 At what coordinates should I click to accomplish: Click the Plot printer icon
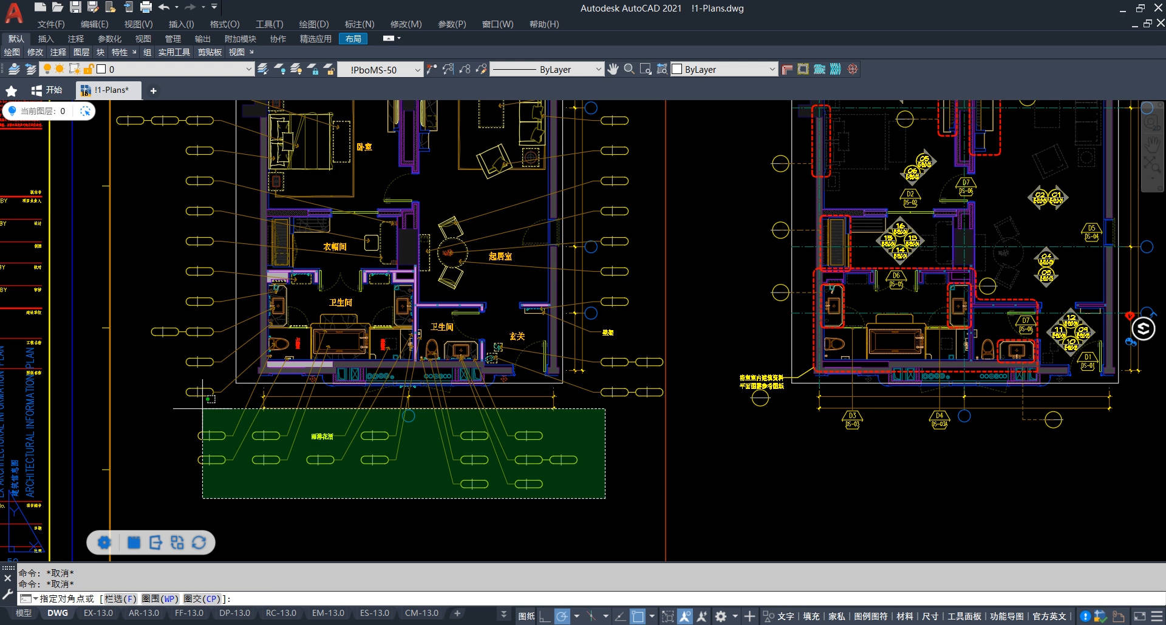pyautogui.click(x=146, y=7)
